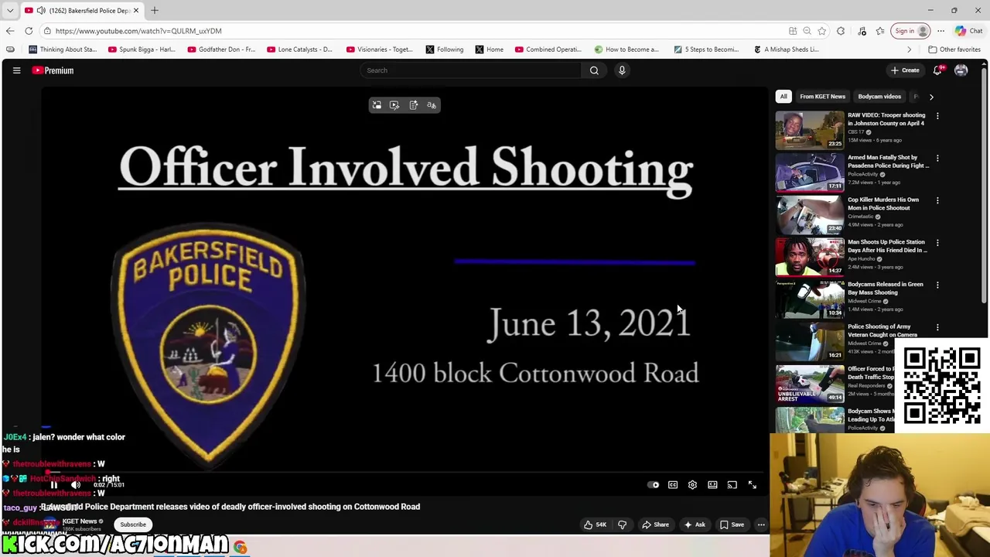Image resolution: width=990 pixels, height=557 pixels.
Task: Click the first floating video overlay toolbar icon
Action: coord(377,105)
